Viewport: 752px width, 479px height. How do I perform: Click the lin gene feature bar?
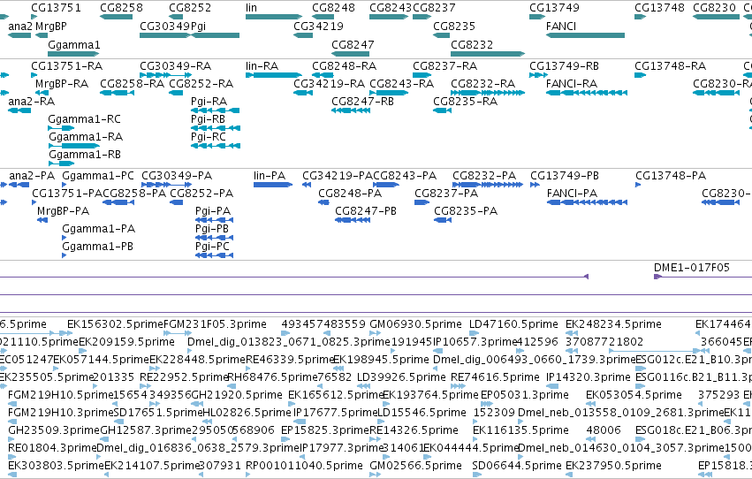pos(273,17)
